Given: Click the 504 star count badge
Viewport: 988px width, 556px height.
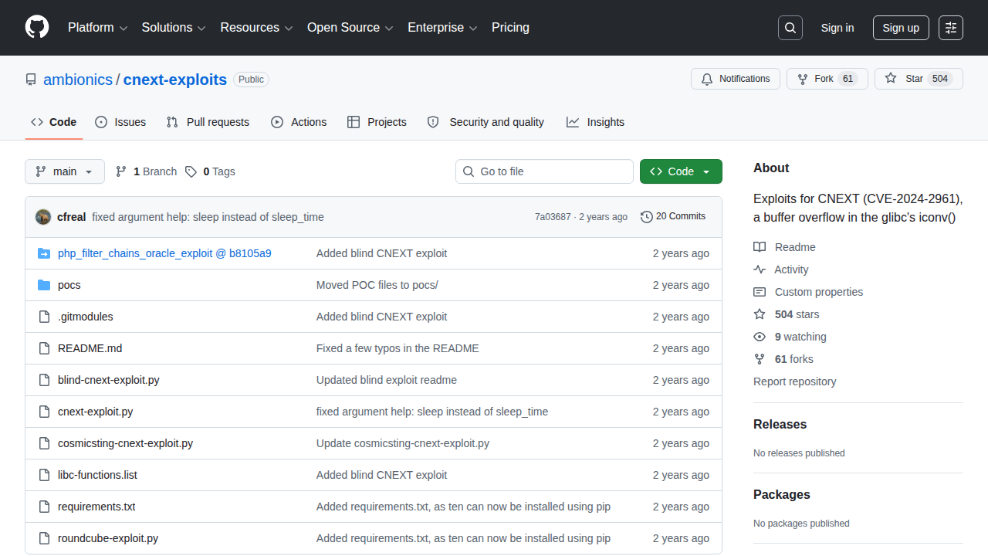Looking at the screenshot, I should point(940,79).
